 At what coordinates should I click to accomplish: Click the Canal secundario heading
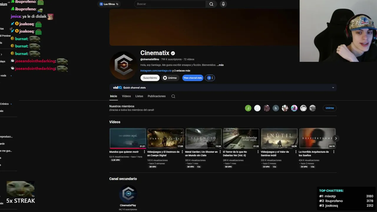pyautogui.click(x=123, y=179)
